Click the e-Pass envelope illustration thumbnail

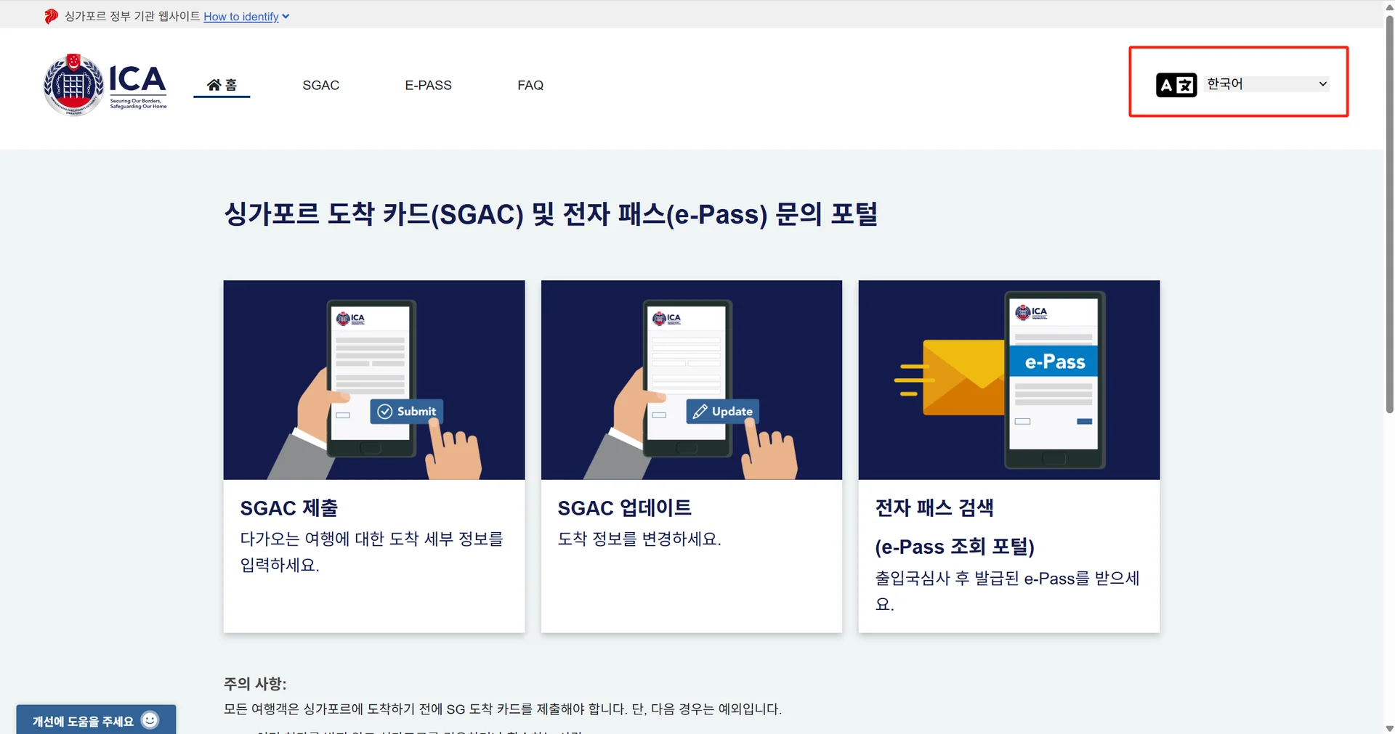click(x=1009, y=380)
